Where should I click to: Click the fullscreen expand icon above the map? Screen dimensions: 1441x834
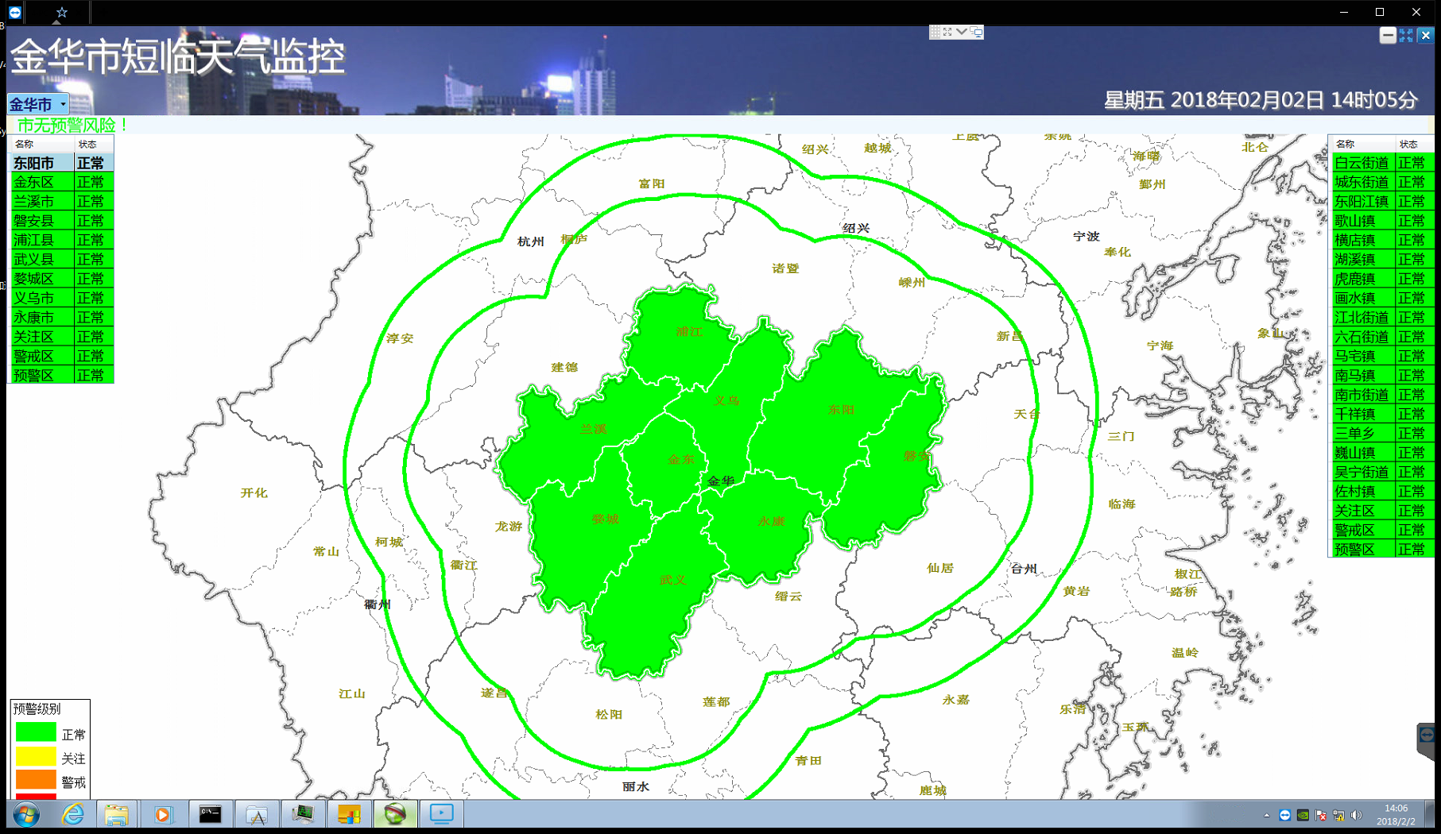pos(949,32)
